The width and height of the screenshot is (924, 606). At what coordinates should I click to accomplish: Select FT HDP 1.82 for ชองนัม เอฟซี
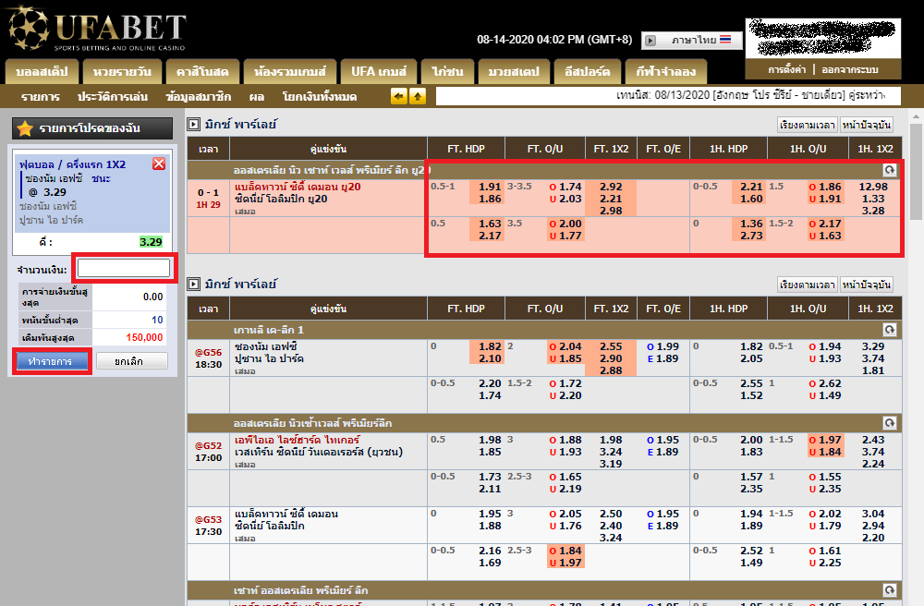tap(490, 346)
